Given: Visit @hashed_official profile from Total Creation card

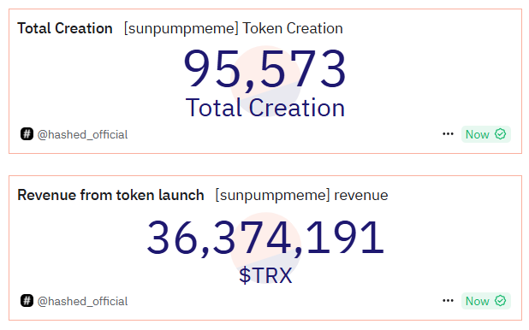Looking at the screenshot, I should [x=82, y=134].
